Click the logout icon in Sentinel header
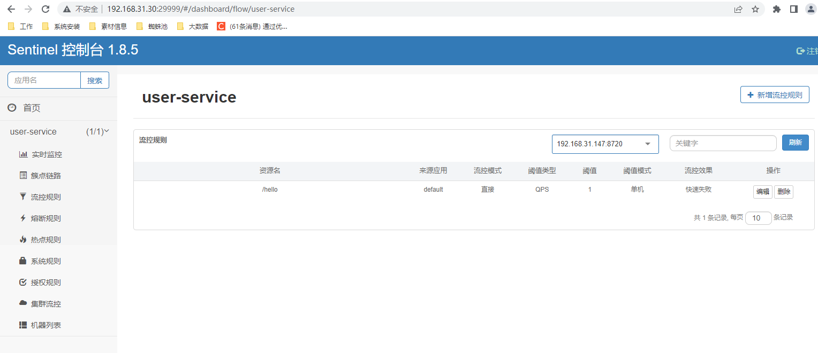 tap(801, 51)
